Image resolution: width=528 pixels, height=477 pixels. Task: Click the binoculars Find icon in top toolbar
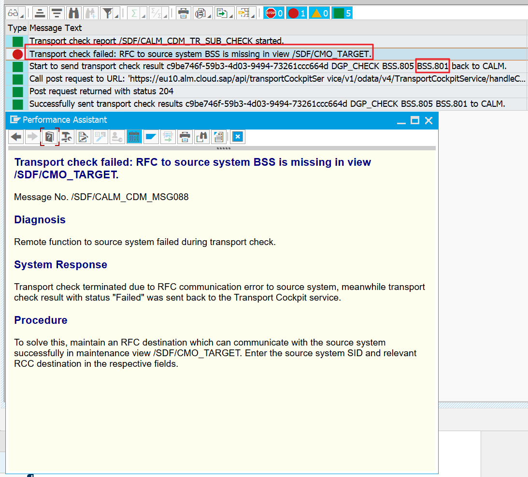click(73, 13)
